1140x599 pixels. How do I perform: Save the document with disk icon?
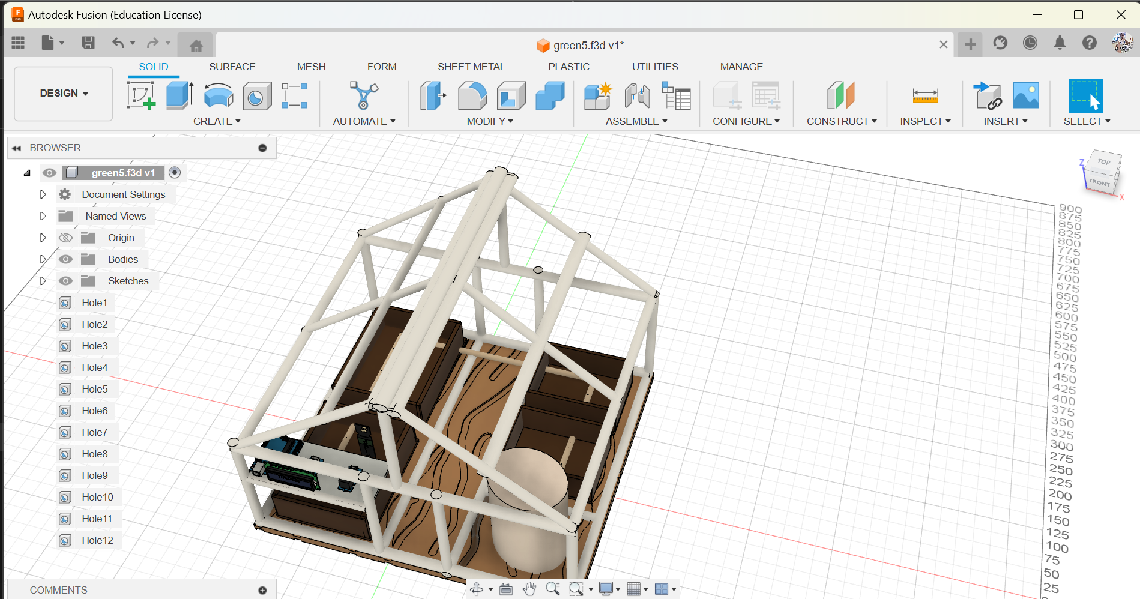click(88, 43)
